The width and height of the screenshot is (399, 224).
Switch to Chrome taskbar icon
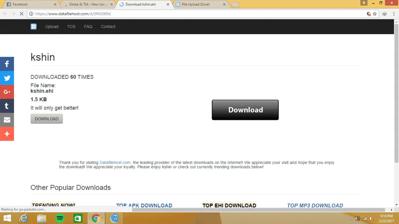click(x=96, y=218)
